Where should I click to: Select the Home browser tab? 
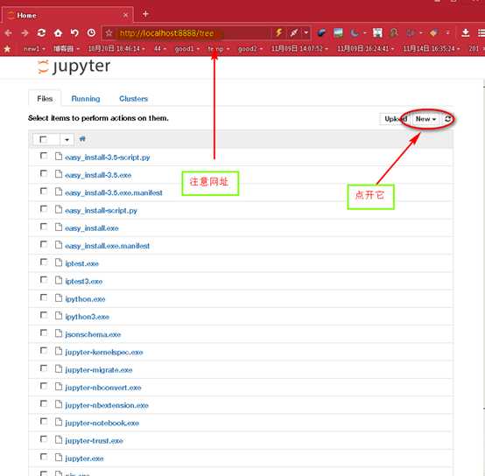pyautogui.click(x=67, y=15)
